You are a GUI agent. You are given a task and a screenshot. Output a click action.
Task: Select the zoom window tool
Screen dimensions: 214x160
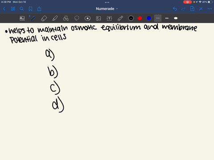pos(22,18)
